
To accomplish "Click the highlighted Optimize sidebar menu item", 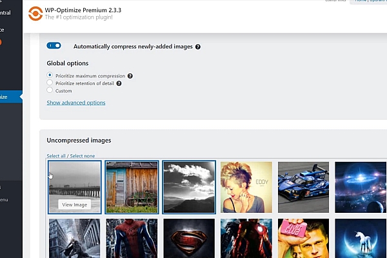I will click(11, 97).
